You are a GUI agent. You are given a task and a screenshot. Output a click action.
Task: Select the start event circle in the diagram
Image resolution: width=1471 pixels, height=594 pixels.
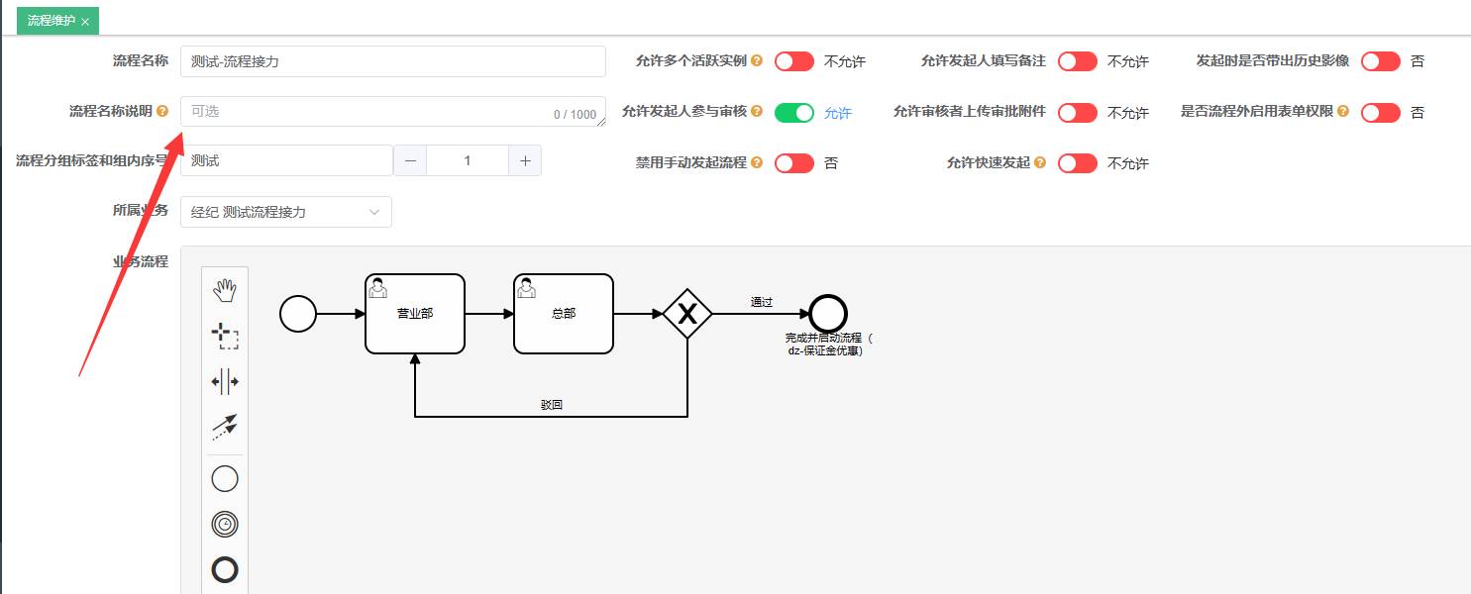coord(298,314)
